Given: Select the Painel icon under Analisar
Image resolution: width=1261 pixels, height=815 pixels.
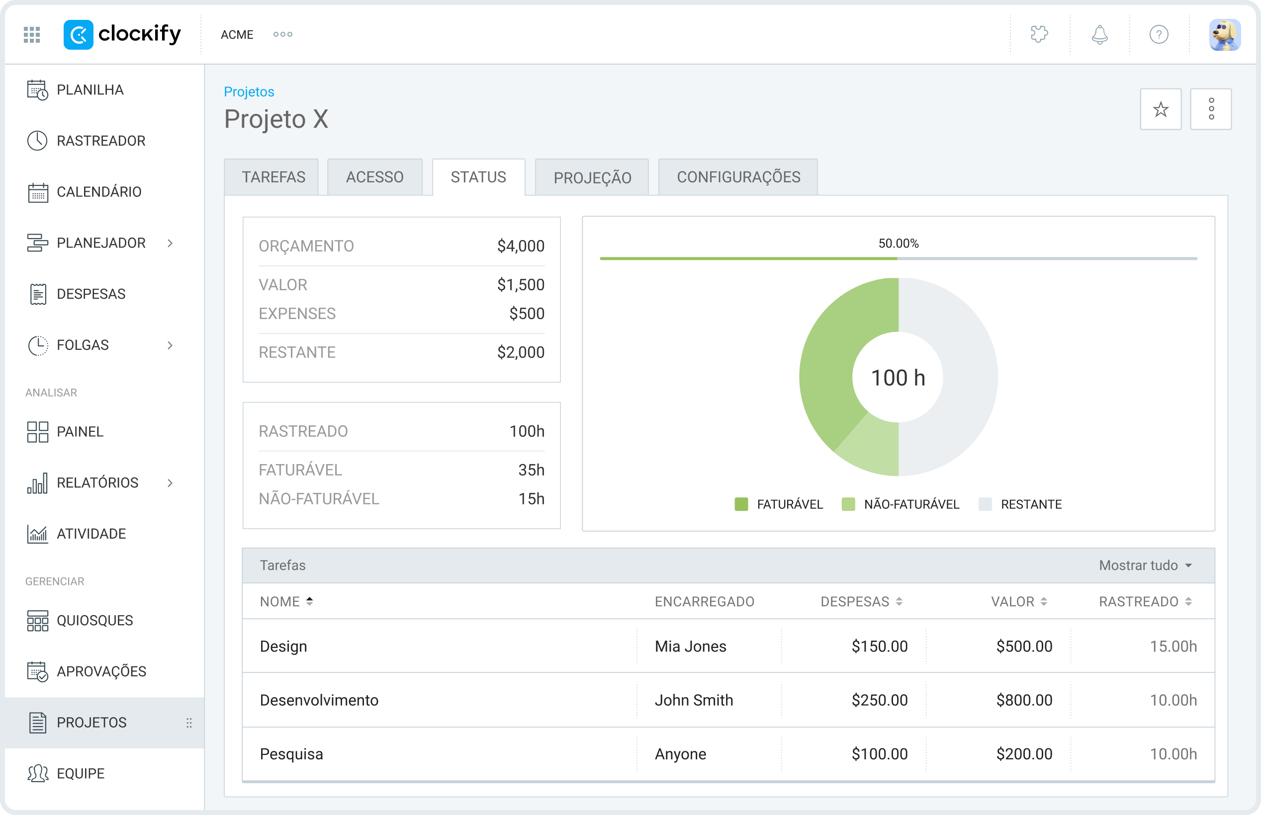Looking at the screenshot, I should click(x=37, y=431).
